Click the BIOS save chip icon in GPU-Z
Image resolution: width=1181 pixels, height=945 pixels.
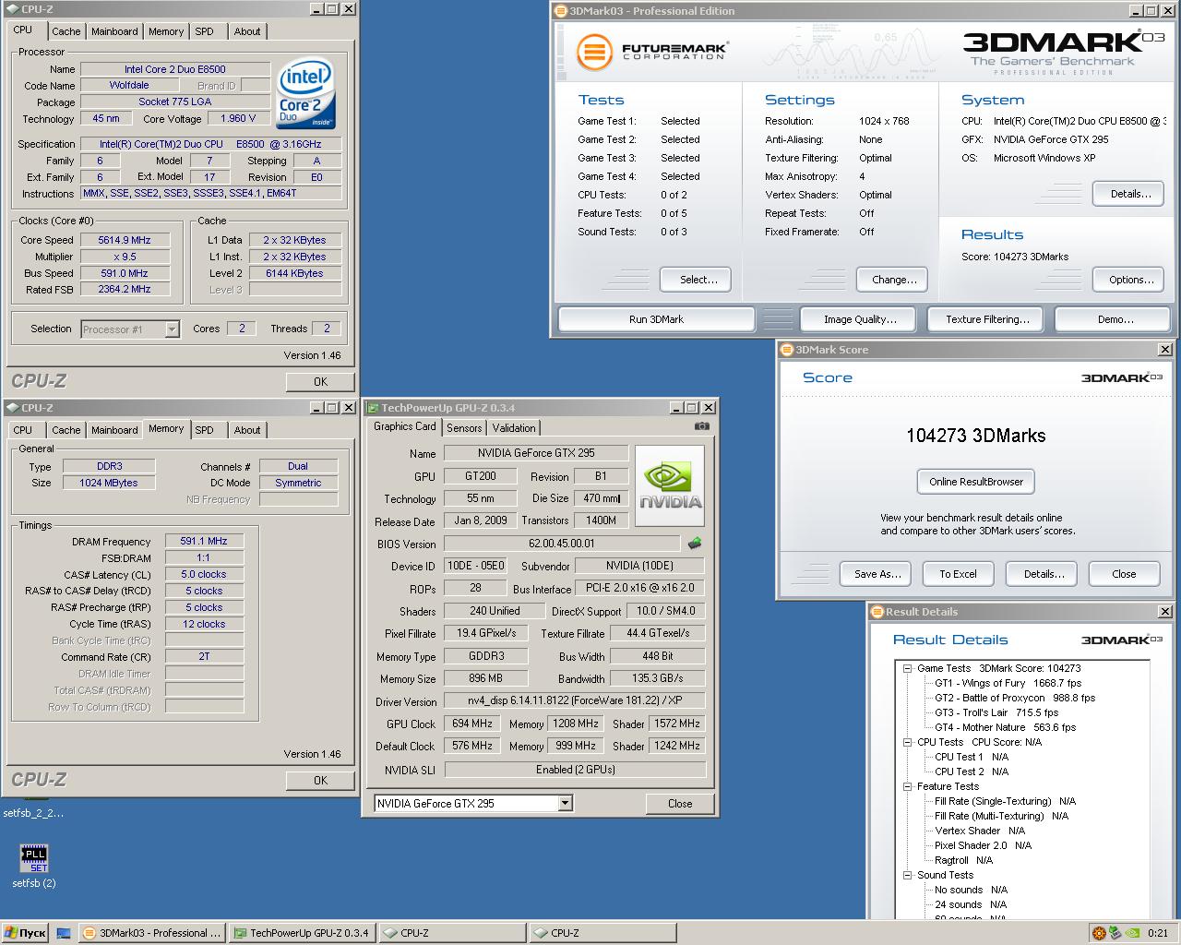coord(695,544)
